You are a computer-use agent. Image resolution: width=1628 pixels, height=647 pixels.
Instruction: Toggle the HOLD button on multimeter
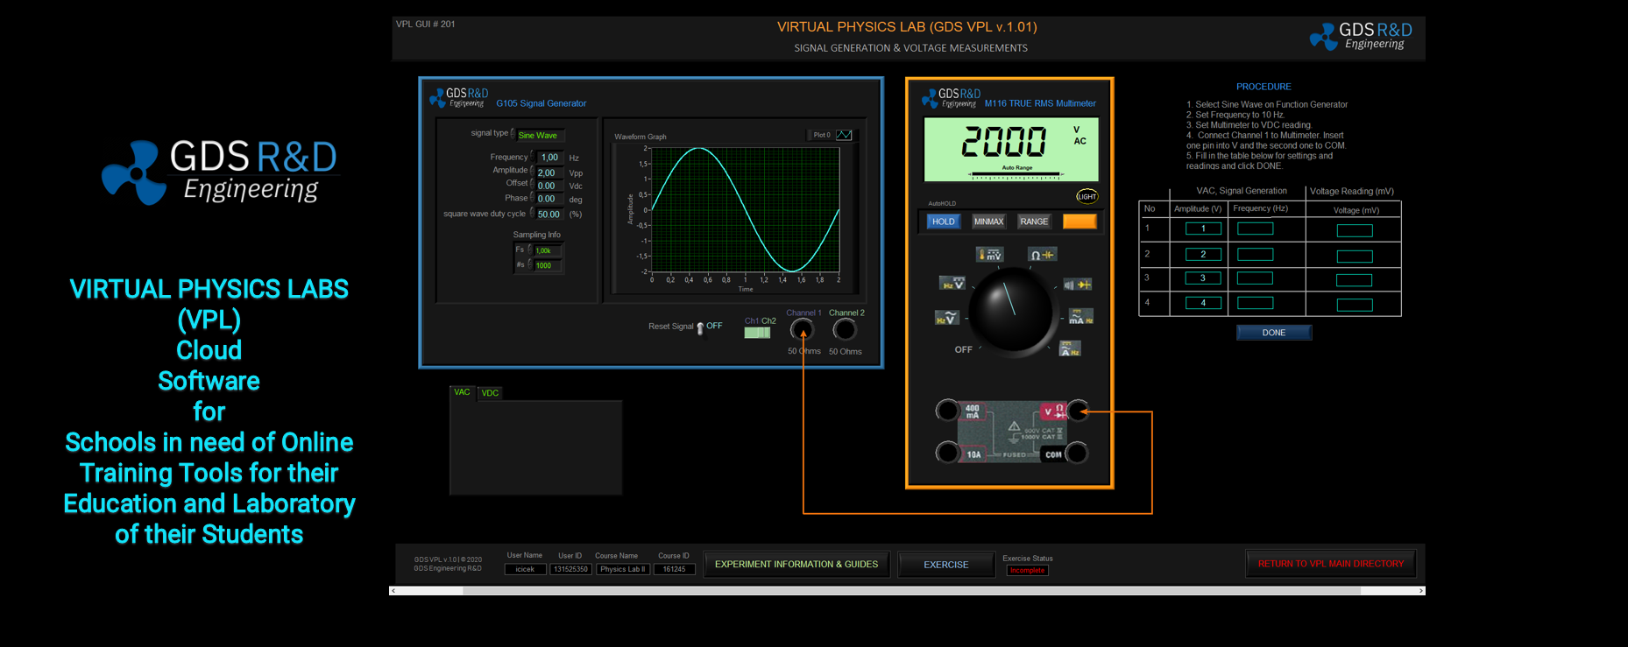click(944, 222)
